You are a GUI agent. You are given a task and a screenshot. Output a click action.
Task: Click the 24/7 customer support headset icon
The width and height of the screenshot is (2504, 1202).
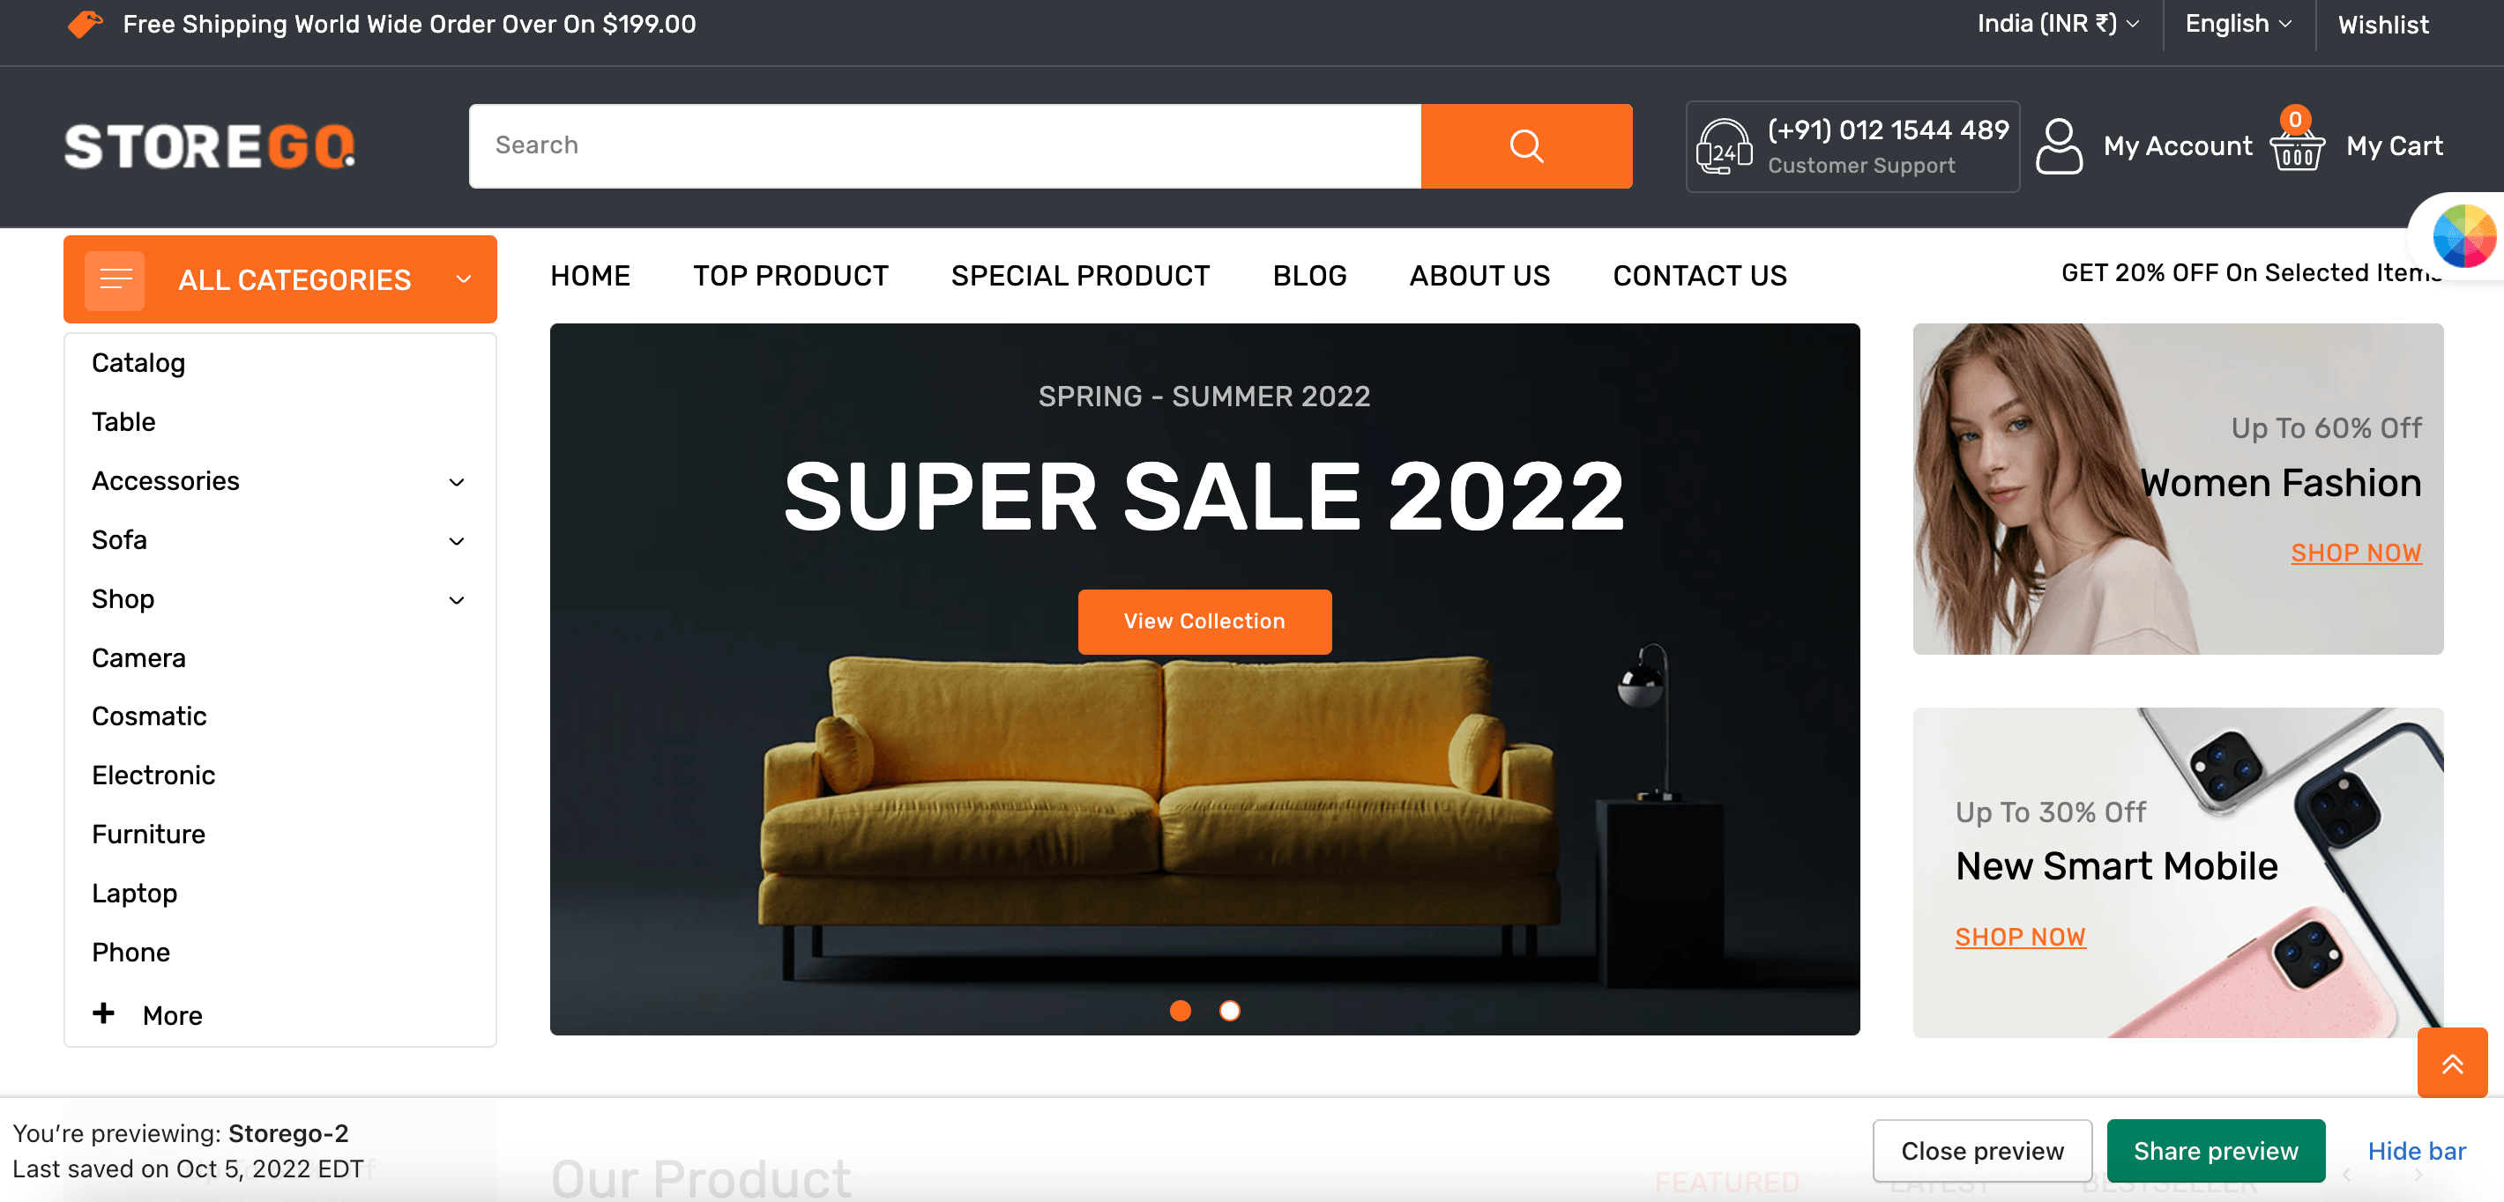(1723, 145)
